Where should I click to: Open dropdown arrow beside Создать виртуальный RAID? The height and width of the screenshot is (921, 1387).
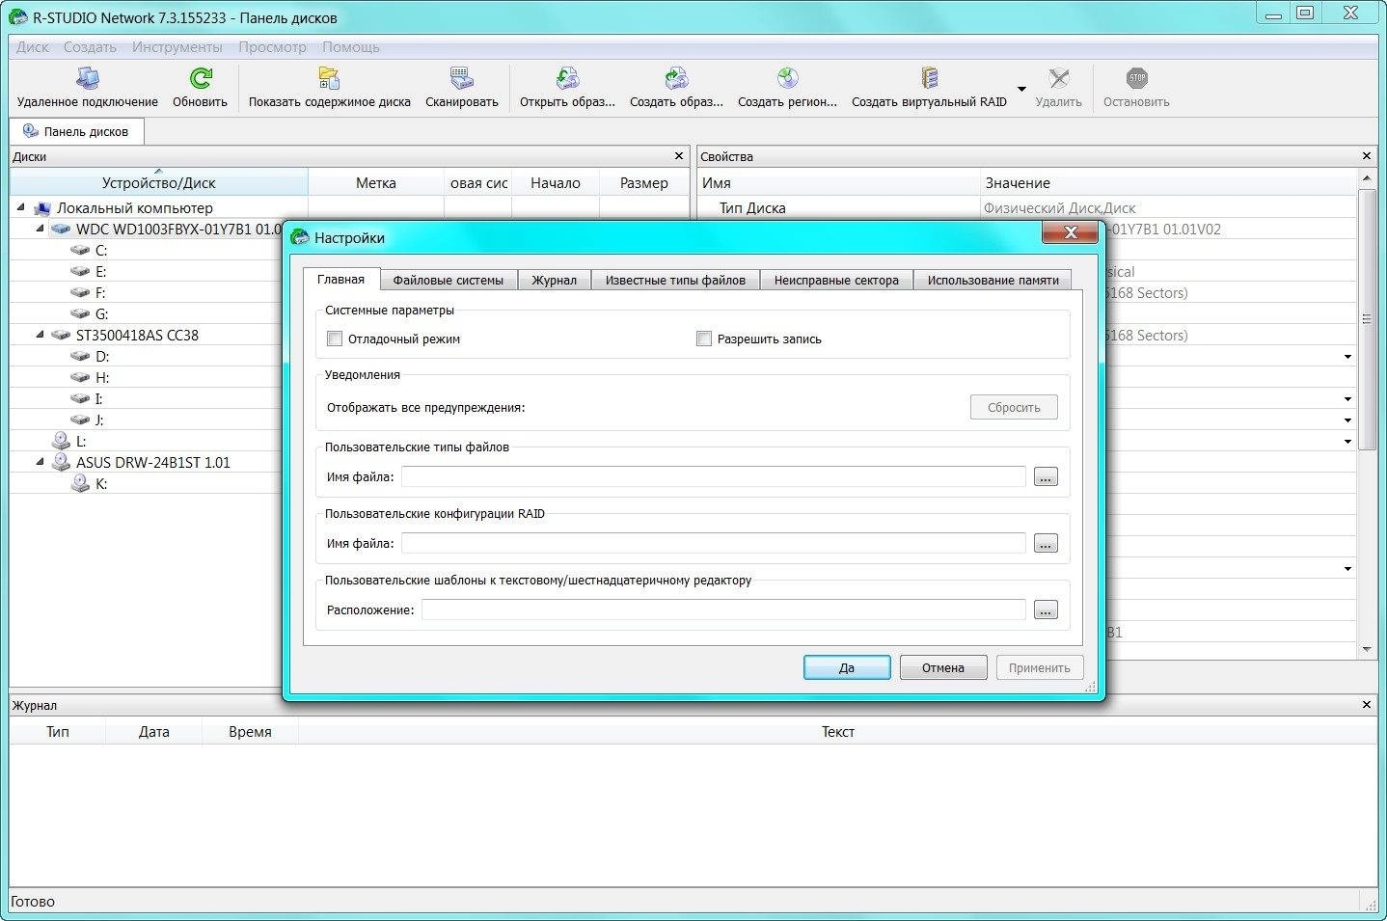[1021, 89]
